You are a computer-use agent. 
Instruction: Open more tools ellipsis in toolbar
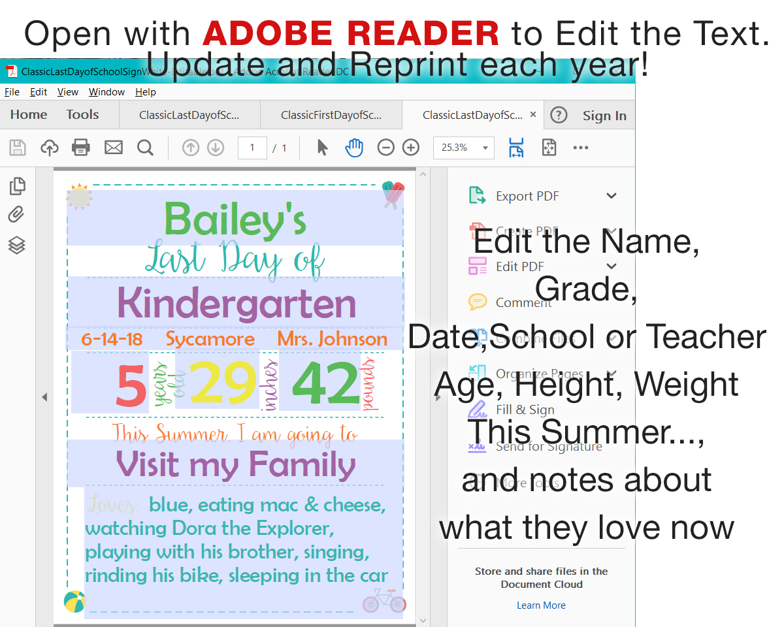click(x=581, y=148)
